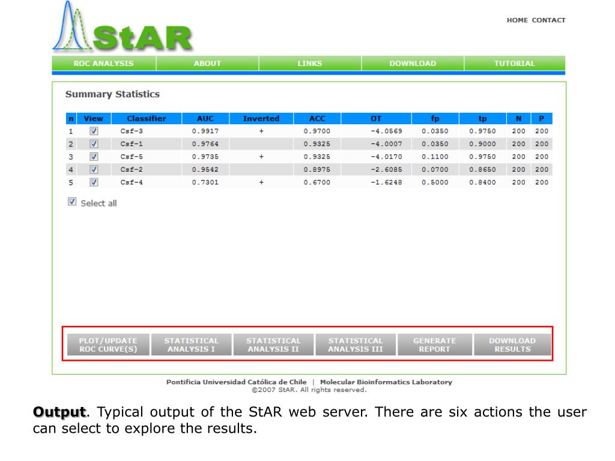Click the StAR logo
Screen dimensions: 615x461
[x=123, y=30]
